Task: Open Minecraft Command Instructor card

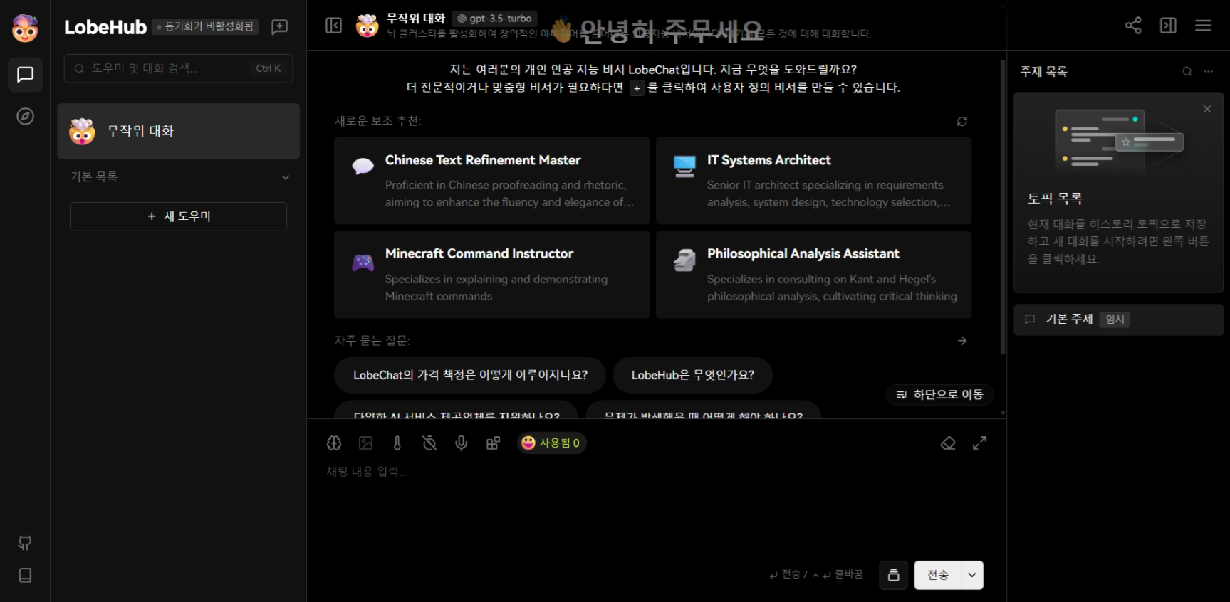Action: coord(491,275)
